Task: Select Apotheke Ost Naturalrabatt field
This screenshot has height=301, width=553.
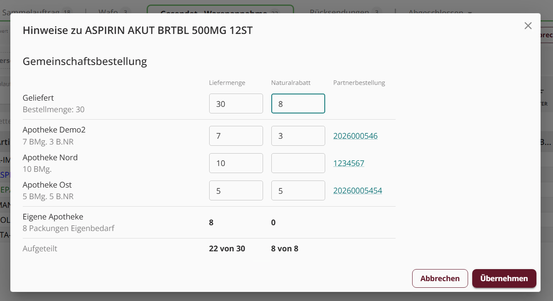Action: 298,190
